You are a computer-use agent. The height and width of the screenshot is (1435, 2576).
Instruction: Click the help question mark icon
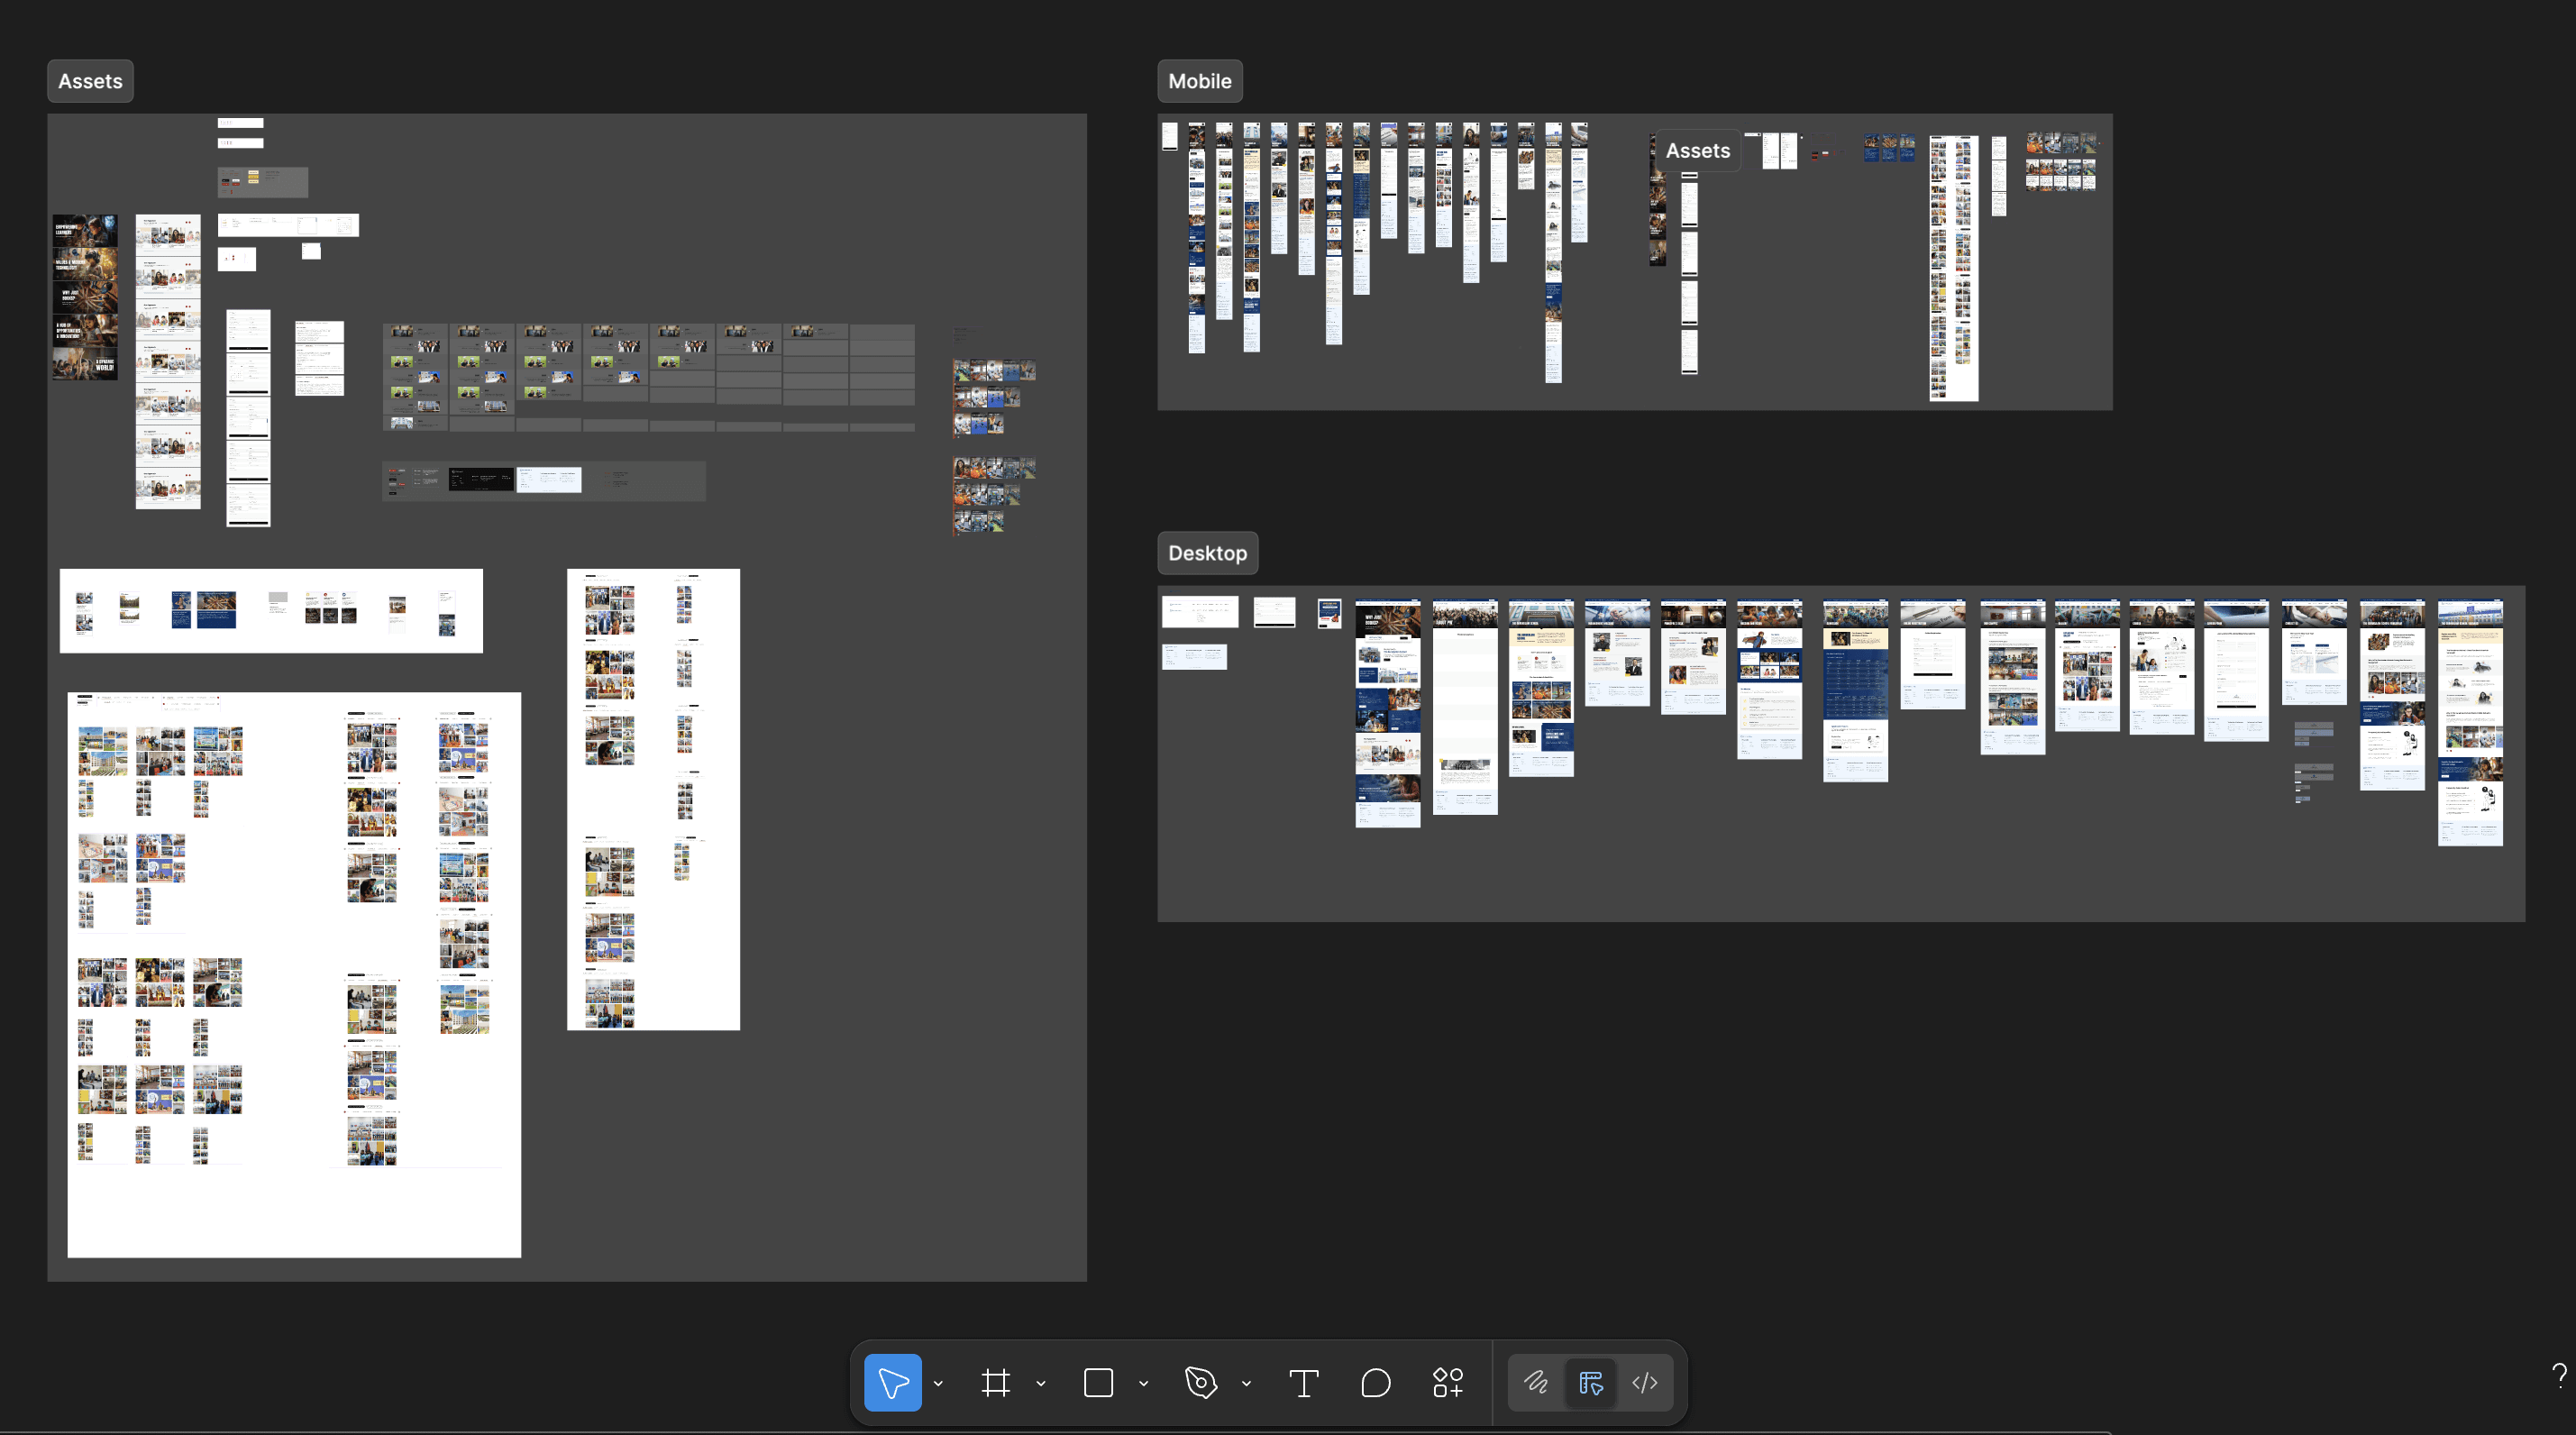2558,1375
